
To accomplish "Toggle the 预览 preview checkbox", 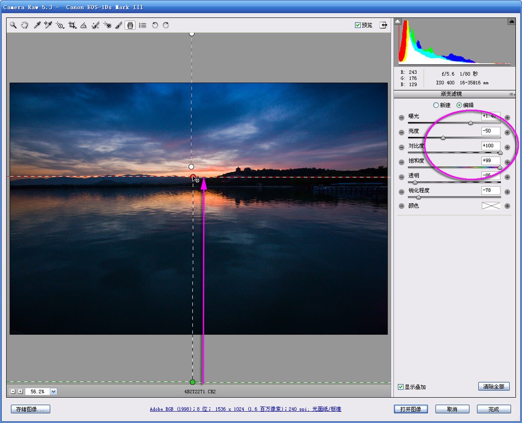I will (x=358, y=25).
